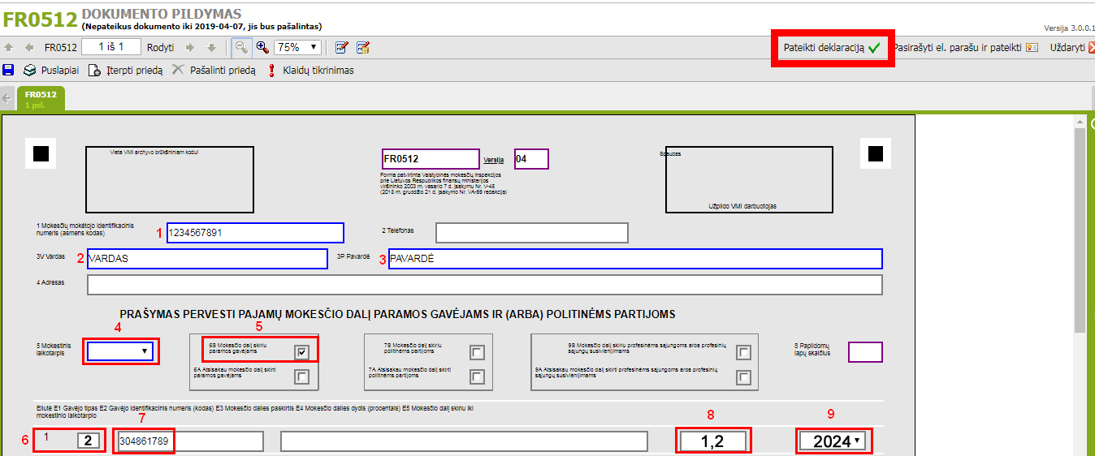
Task: Click the left arrow beside the FR0512 tab
Action: (x=7, y=99)
